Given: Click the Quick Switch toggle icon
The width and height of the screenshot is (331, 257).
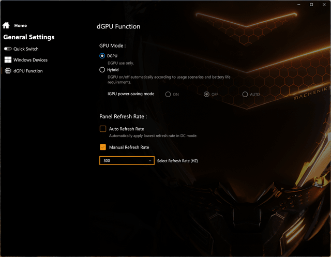Looking at the screenshot, I should click(x=8, y=49).
